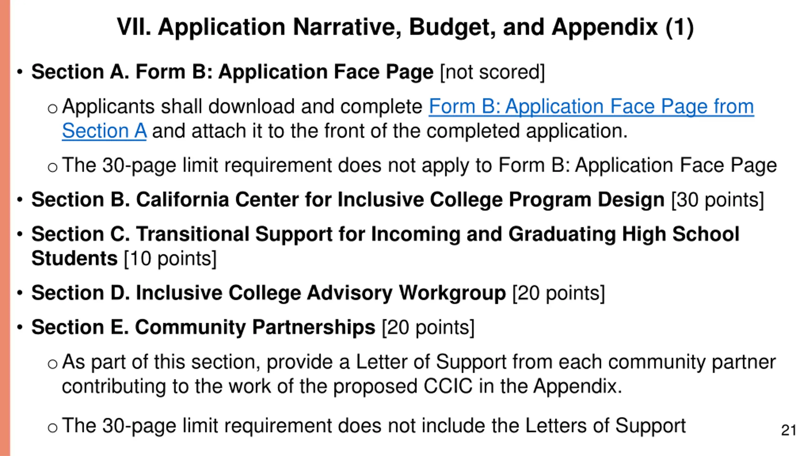Click the "[30 points]" label

pyautogui.click(x=718, y=200)
